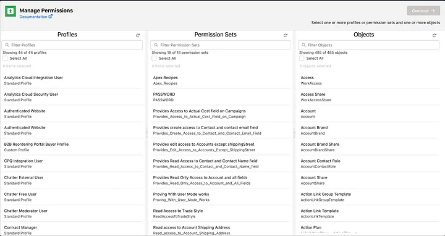Select Provides create access to Contact and contact email field
The image size is (445, 236).
(220, 130)
